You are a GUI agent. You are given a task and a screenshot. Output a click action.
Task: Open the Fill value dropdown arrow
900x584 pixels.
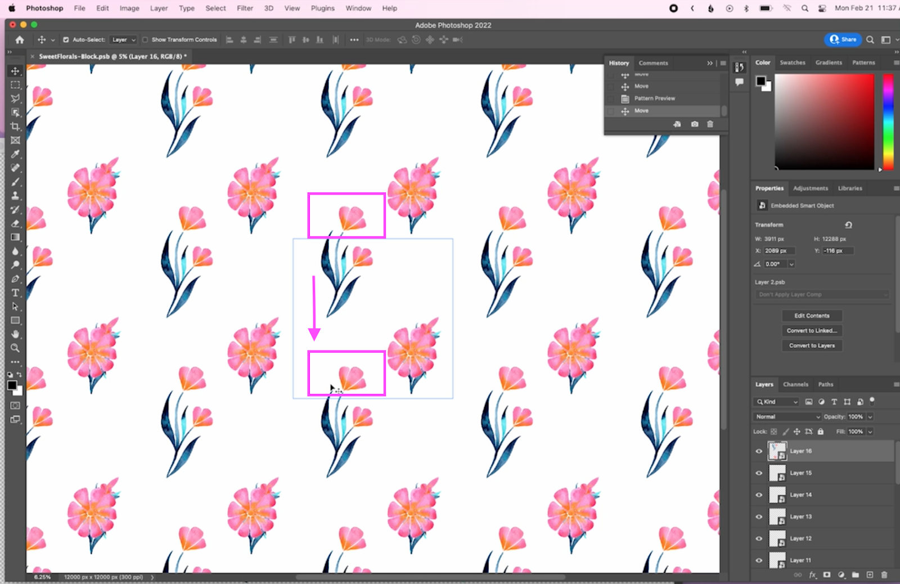coord(870,432)
